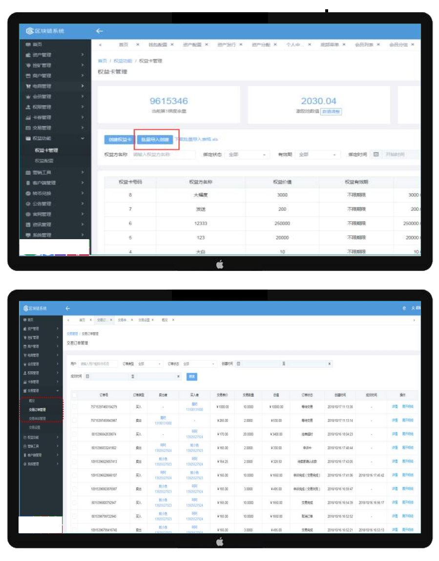Tick the select-all checkbox in order table header
This screenshot has width=439, height=561.
(74, 395)
